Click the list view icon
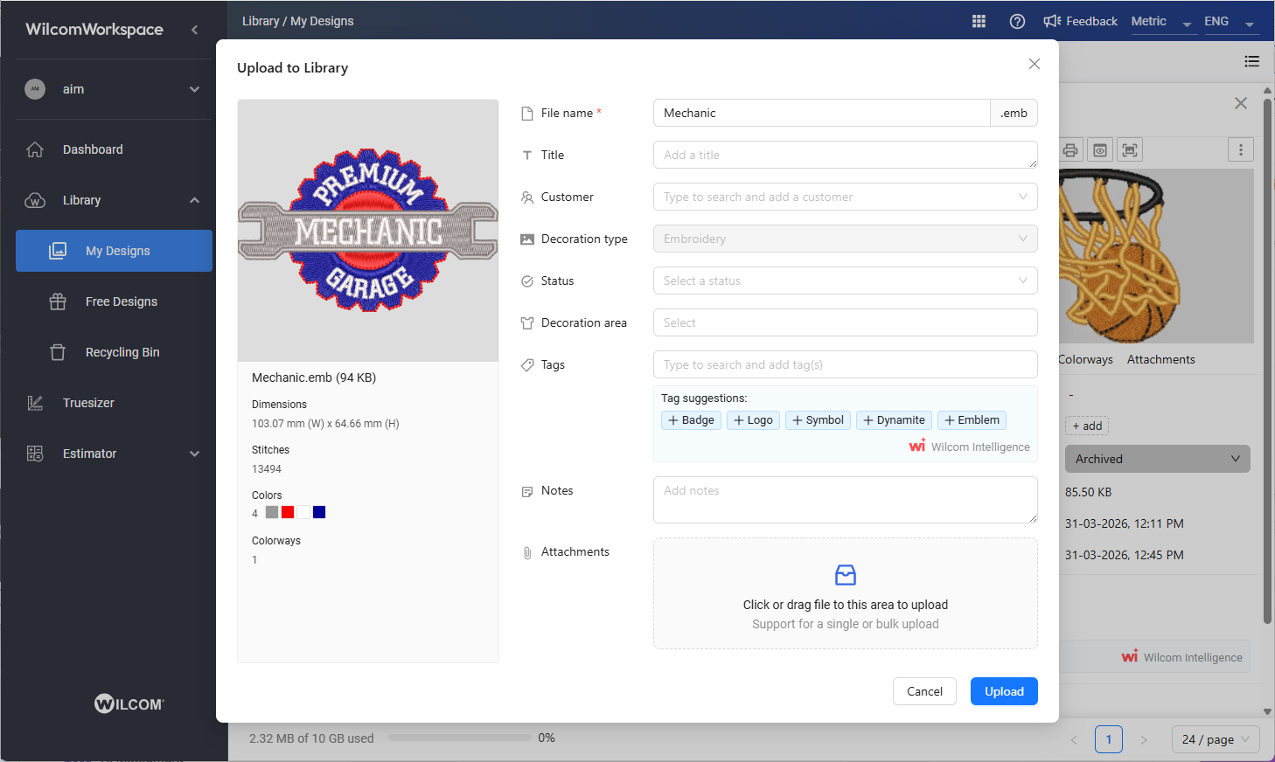The image size is (1275, 762). click(1251, 61)
